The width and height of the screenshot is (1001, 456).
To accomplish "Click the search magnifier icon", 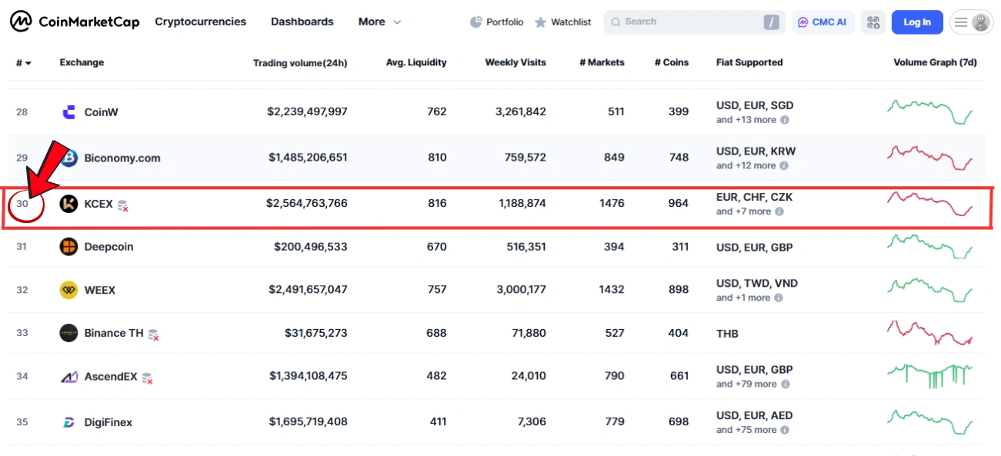I will [x=616, y=22].
